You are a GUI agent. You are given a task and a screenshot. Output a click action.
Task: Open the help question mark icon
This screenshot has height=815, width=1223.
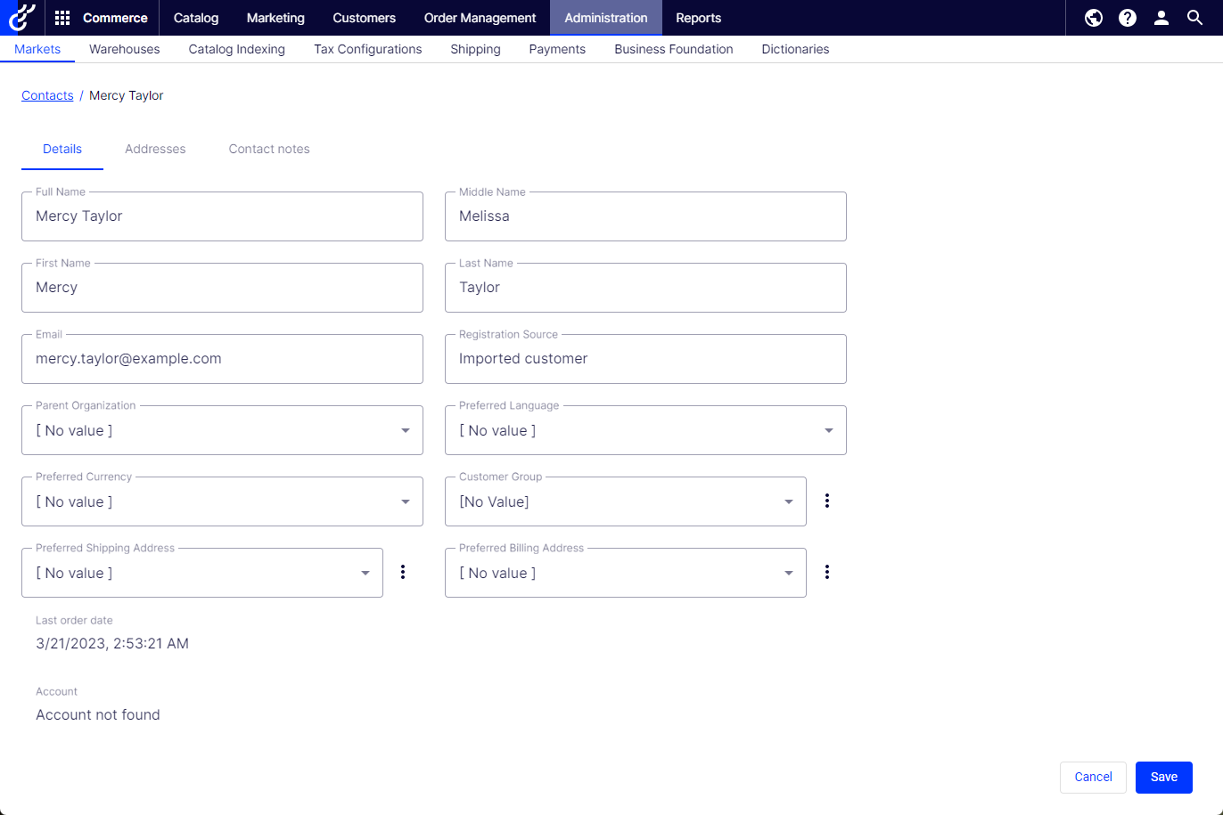1128,18
